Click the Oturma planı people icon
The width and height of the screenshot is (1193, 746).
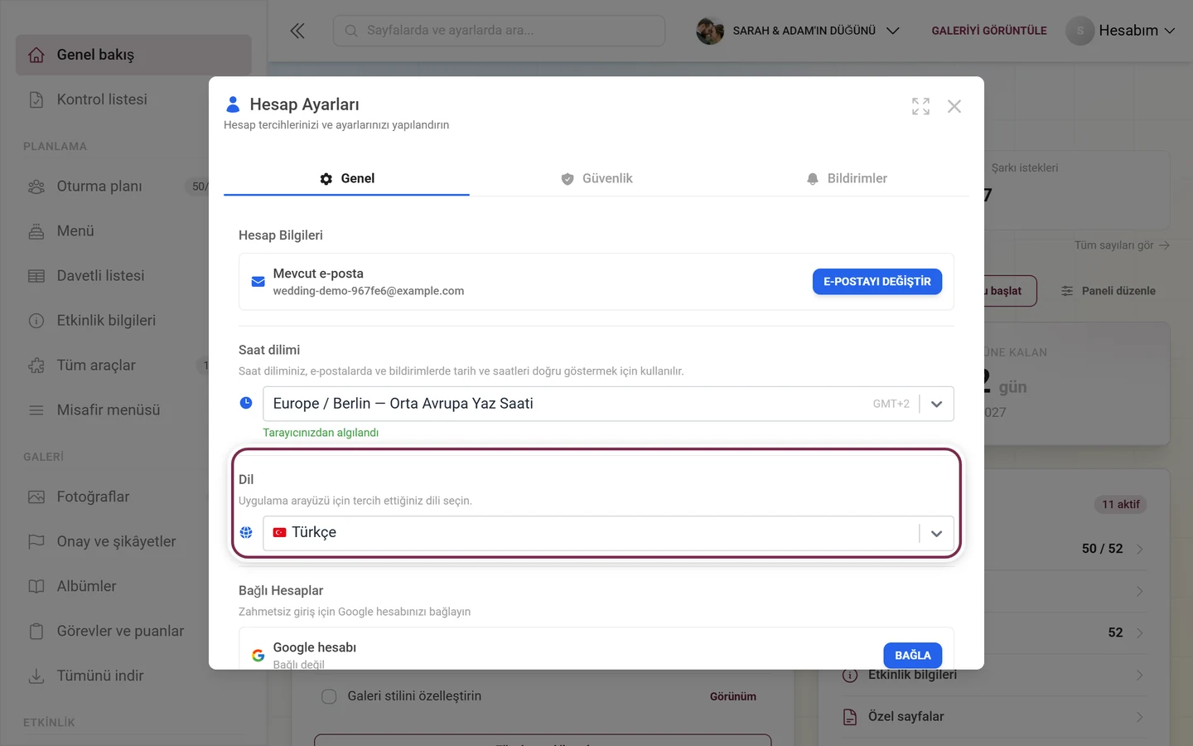(x=36, y=186)
